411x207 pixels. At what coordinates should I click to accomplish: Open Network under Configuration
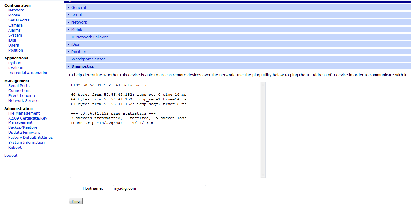(16, 10)
